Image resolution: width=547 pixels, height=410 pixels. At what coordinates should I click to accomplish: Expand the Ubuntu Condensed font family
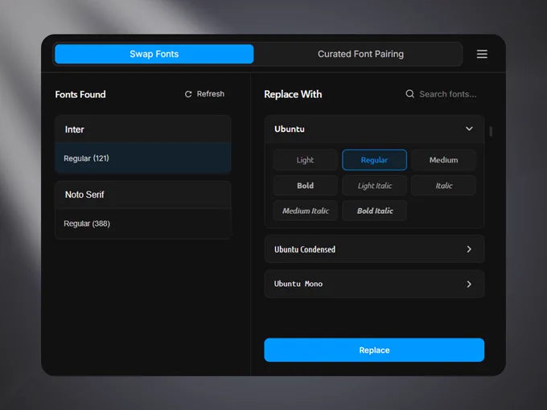click(x=374, y=249)
